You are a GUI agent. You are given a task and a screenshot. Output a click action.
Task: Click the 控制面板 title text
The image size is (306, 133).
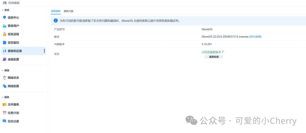click(x=14, y=3)
